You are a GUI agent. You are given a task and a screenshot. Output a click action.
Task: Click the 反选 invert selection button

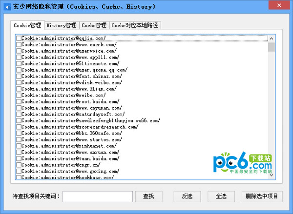187,196
